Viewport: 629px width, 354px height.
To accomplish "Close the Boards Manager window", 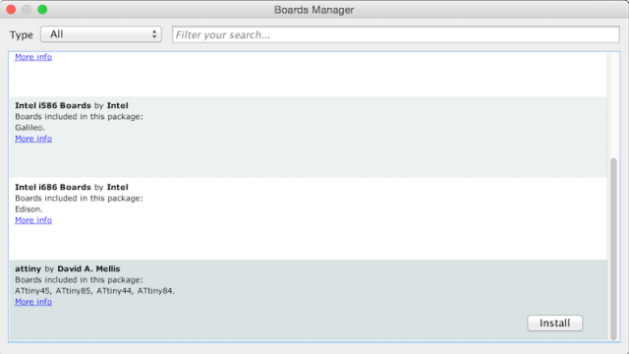I will tap(11, 10).
